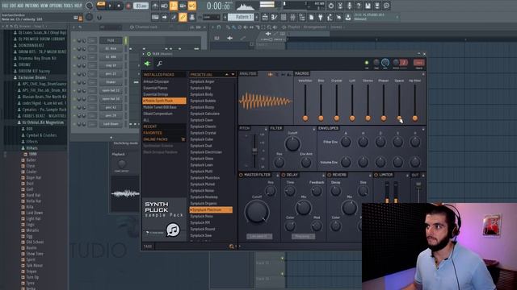This screenshot has width=517, height=290.
Task: Click the circular undo history icon
Action: (x=330, y=6)
